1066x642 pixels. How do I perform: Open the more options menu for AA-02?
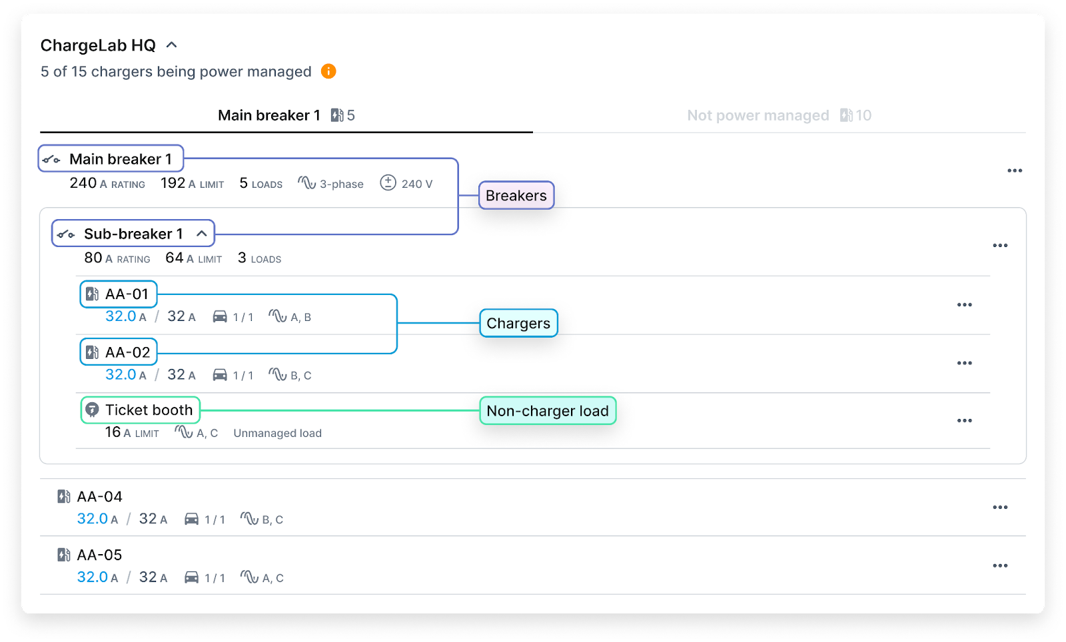click(x=965, y=364)
